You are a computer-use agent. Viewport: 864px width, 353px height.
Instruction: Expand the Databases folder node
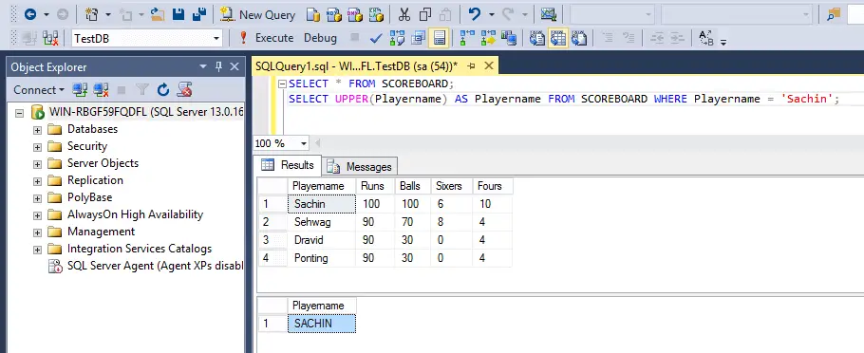point(37,130)
